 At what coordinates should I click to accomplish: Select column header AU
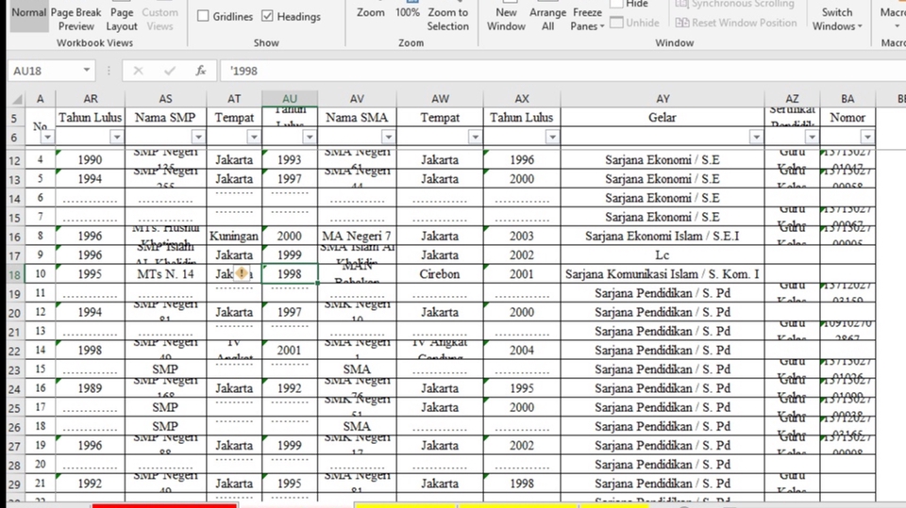coord(290,99)
